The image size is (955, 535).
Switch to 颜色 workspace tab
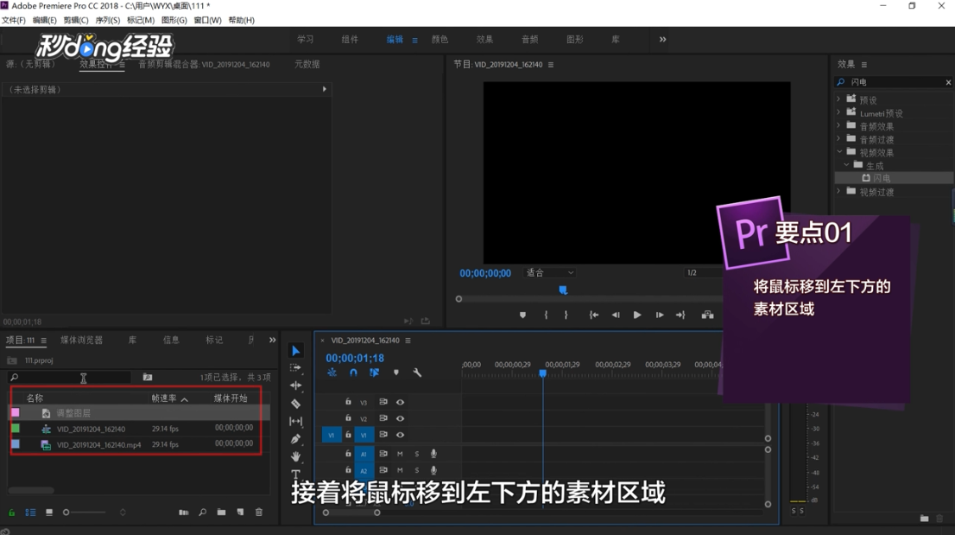(x=440, y=40)
